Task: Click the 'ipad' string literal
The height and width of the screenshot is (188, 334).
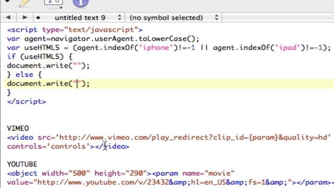Action: click(x=288, y=48)
